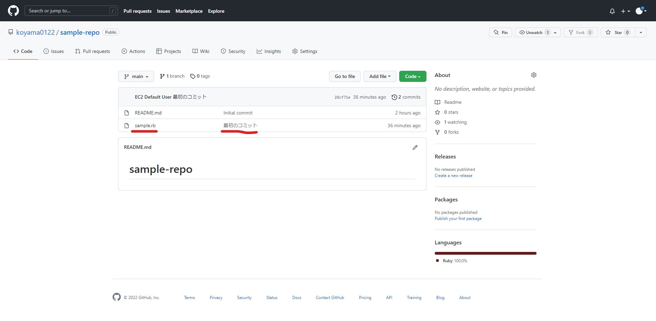
Task: Click the star icon beside 0 stars
Action: 437,112
